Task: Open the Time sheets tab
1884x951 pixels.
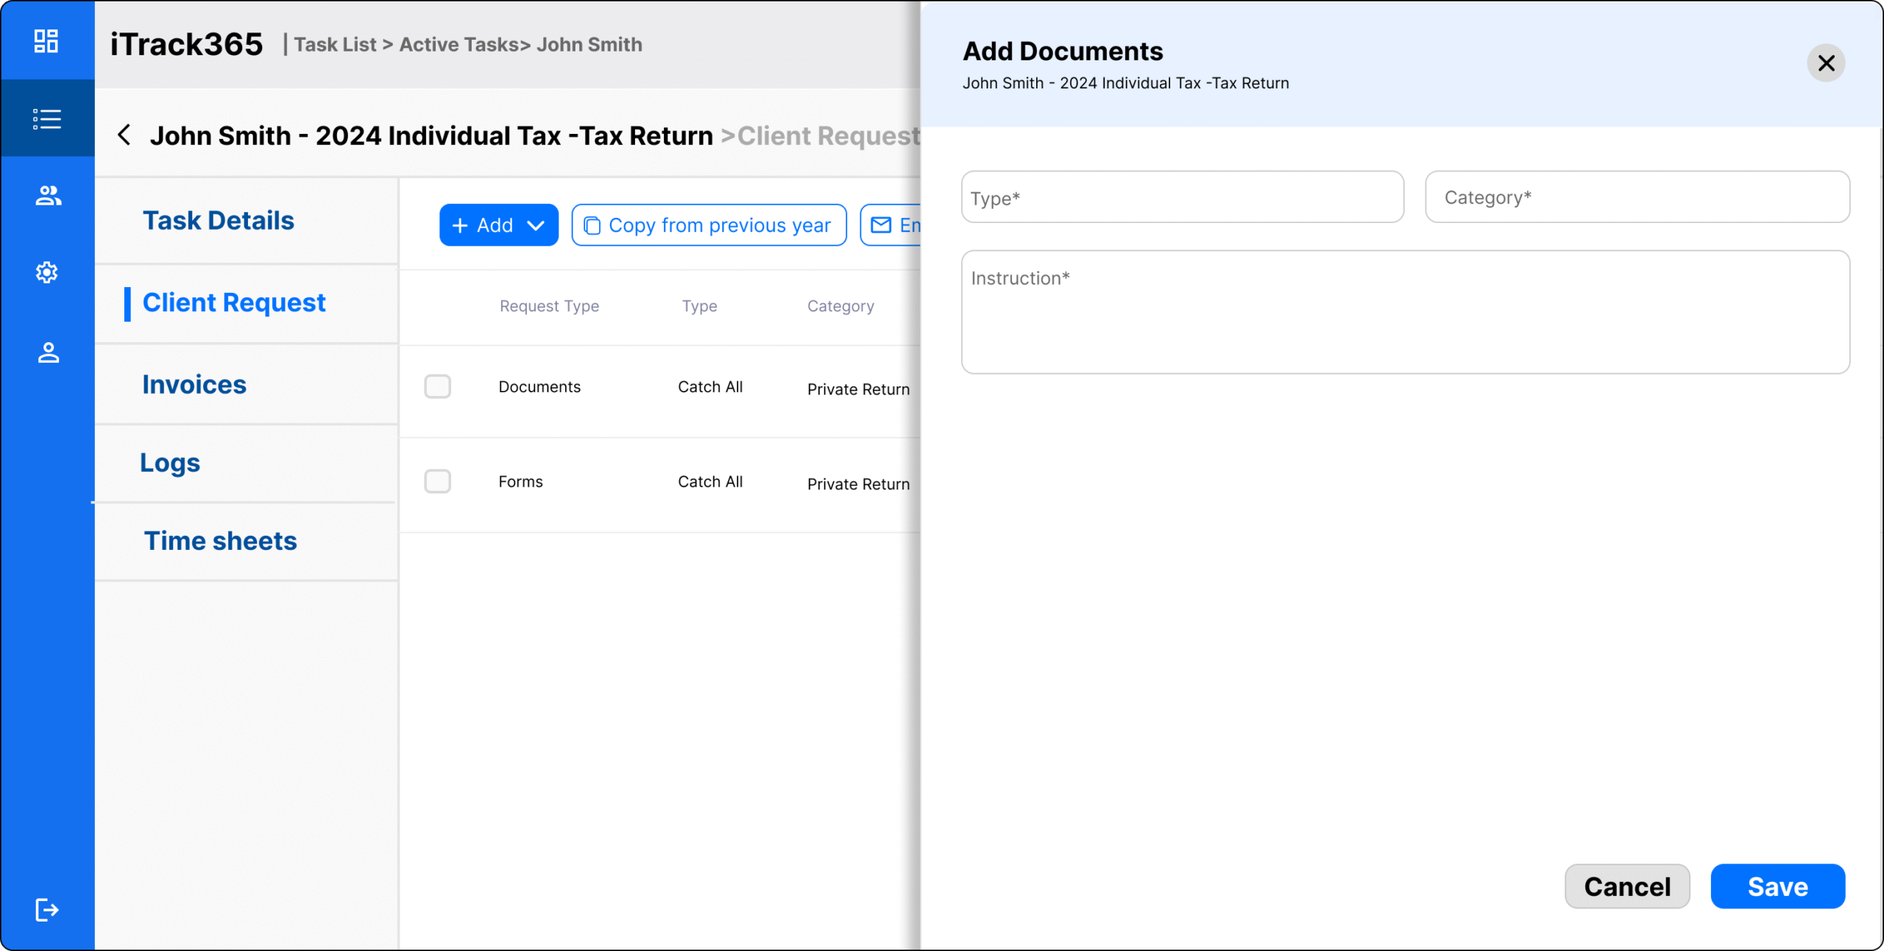Action: tap(220, 541)
